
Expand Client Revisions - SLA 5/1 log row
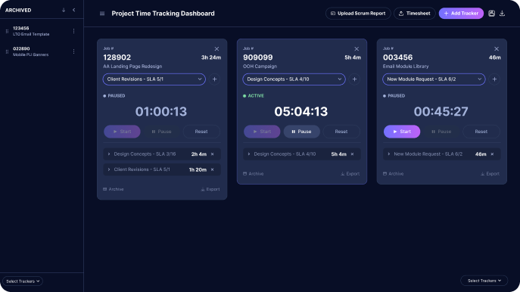pyautogui.click(x=109, y=169)
